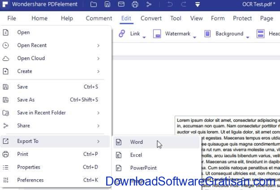Click the email envelope icon in title bar

[x=121, y=4]
